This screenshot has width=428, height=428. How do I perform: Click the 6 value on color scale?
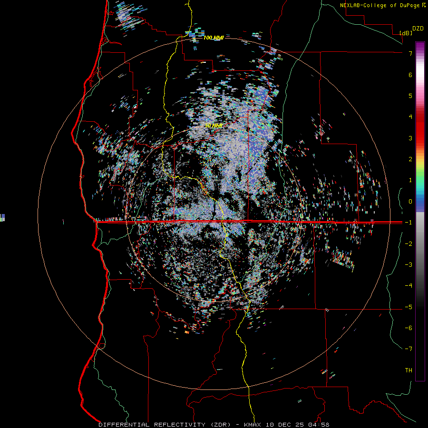tap(410, 75)
